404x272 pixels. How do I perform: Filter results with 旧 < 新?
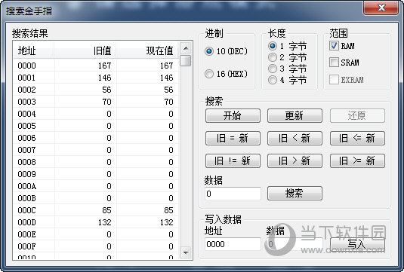(295, 139)
